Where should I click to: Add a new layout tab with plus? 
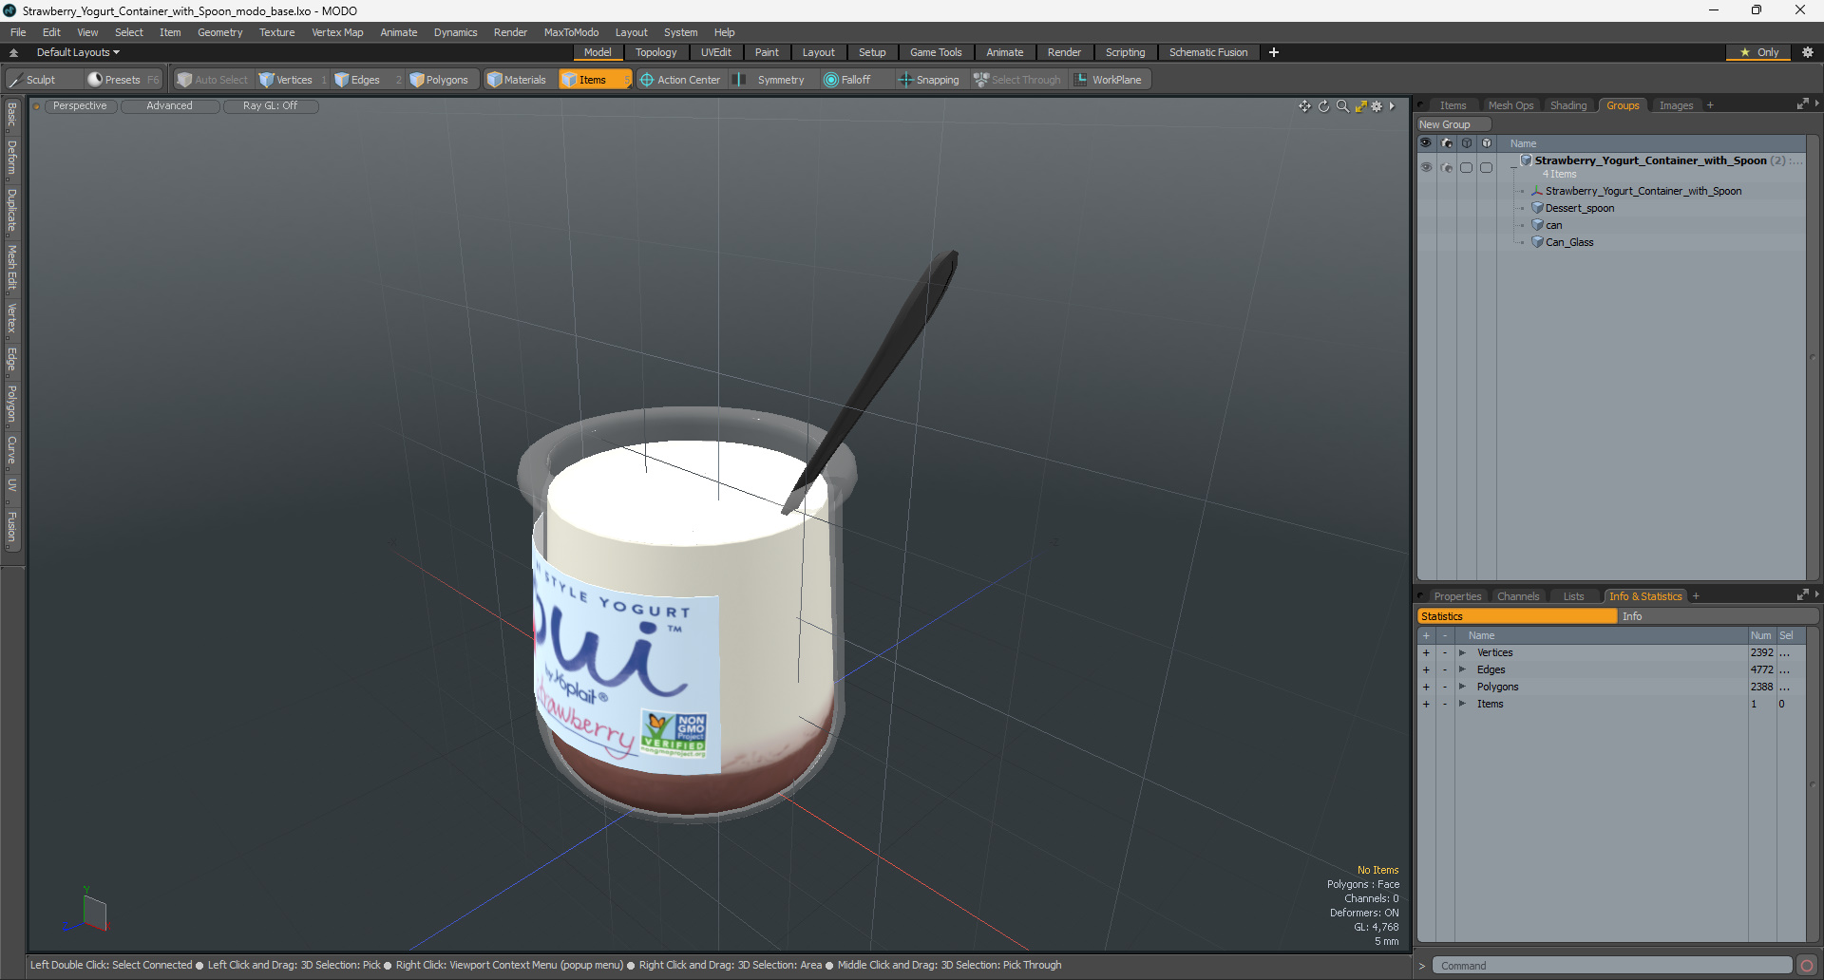(x=1274, y=52)
